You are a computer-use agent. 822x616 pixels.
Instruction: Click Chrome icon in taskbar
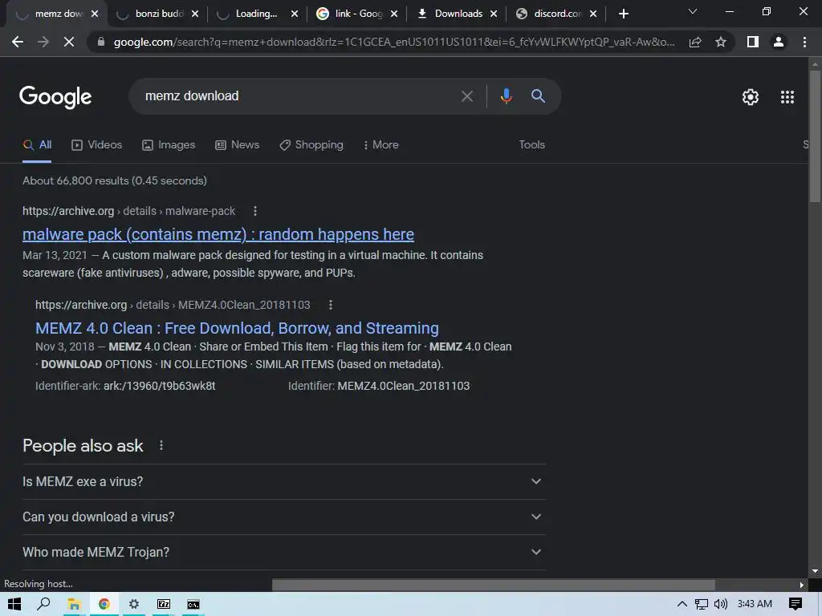(x=104, y=605)
